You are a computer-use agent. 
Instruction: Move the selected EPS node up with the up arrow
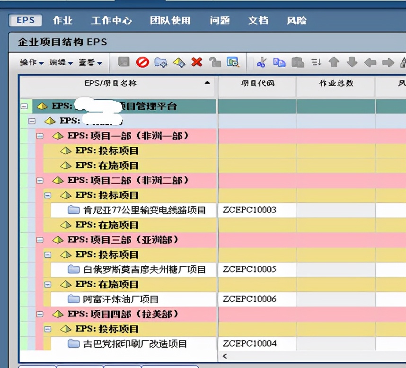click(334, 62)
